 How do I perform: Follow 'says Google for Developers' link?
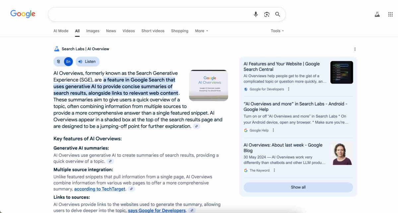point(157,210)
